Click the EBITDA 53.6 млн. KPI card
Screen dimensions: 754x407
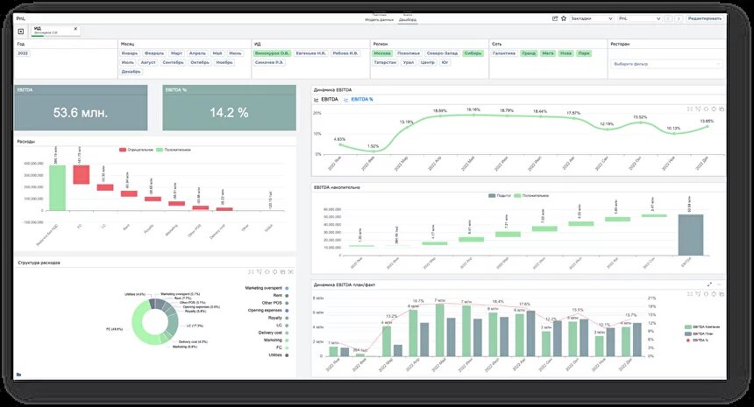81,108
